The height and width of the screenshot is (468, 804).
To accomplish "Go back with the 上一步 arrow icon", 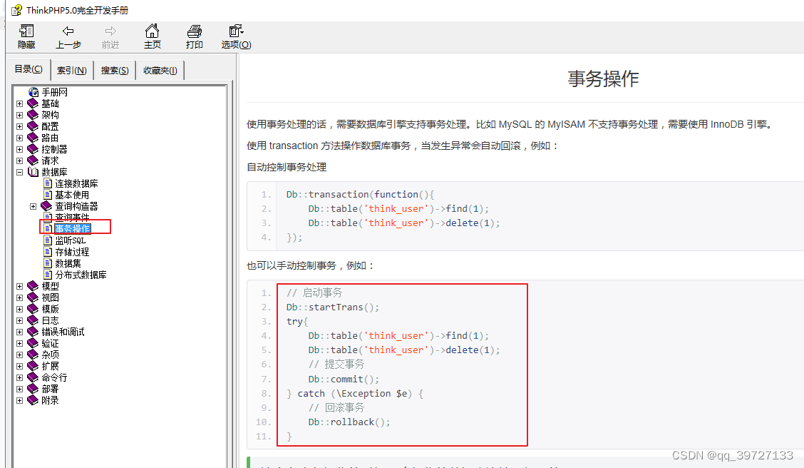I will pos(68,31).
